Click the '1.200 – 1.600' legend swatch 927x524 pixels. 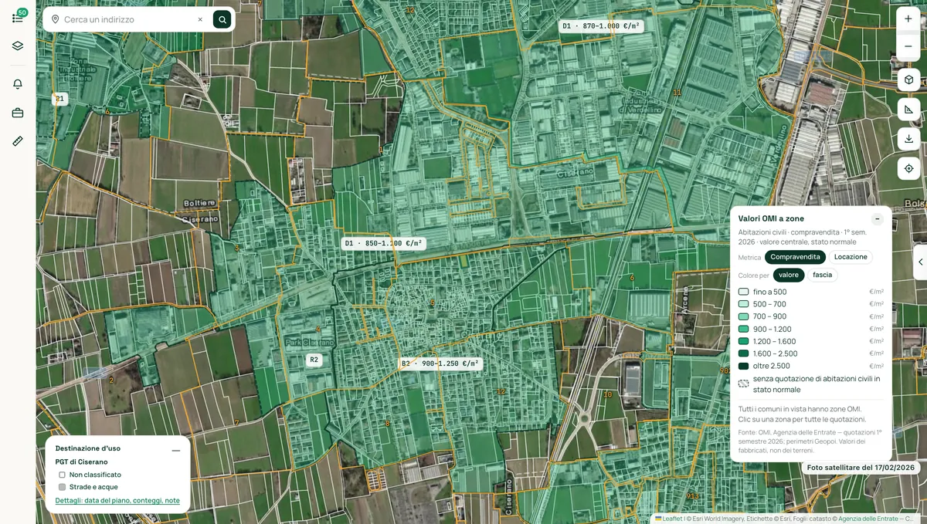click(x=743, y=341)
